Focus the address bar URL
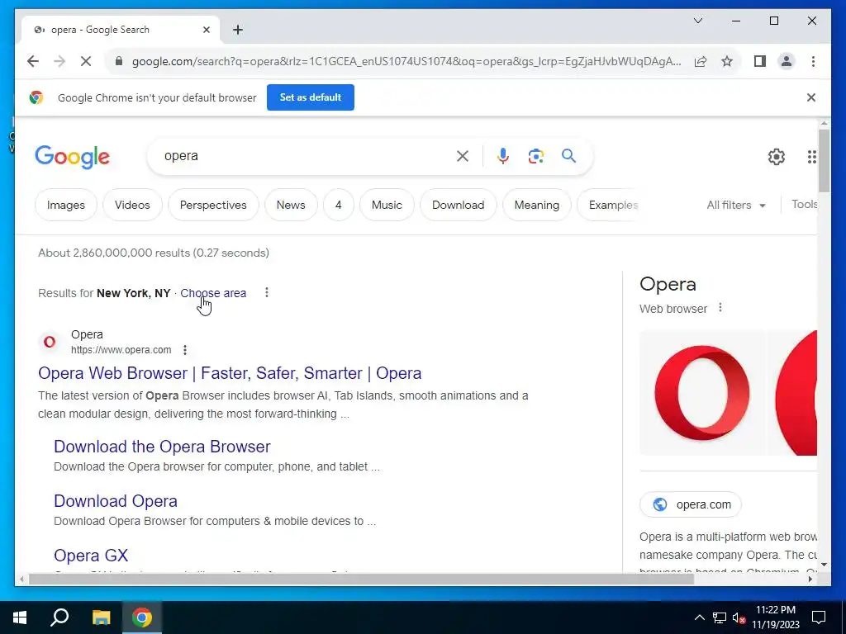The image size is (846, 634). 406,61
